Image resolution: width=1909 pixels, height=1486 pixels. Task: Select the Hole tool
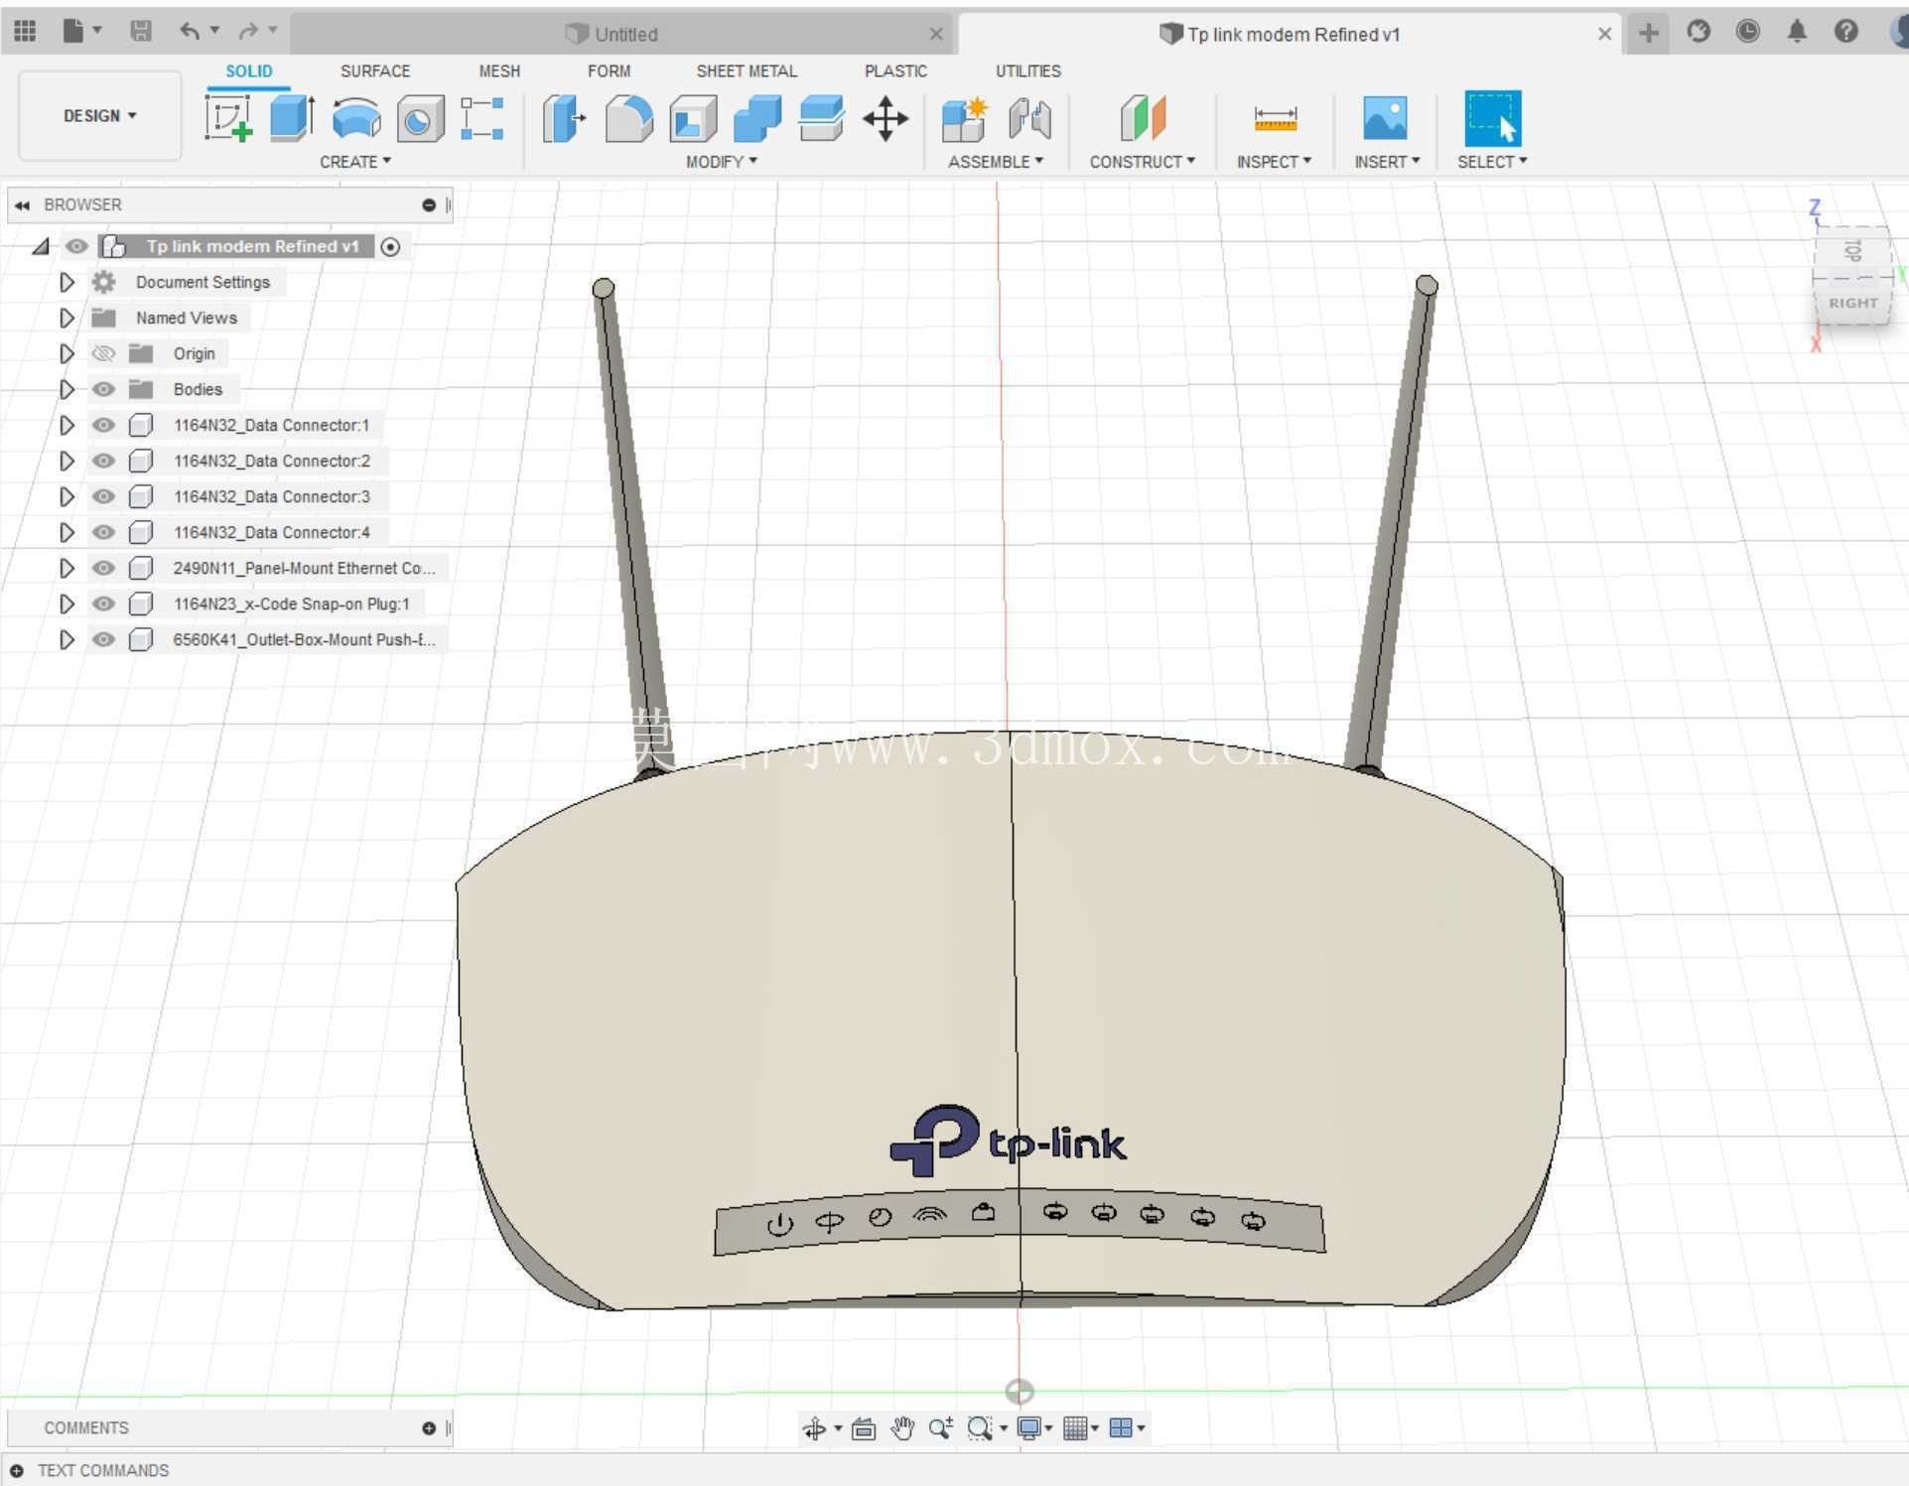click(420, 120)
